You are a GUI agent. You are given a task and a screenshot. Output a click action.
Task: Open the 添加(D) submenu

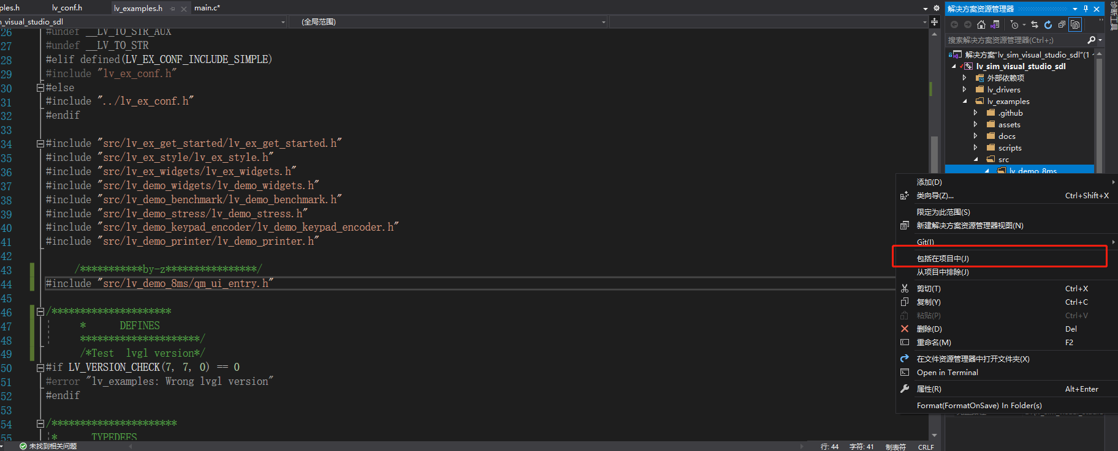(1006, 182)
